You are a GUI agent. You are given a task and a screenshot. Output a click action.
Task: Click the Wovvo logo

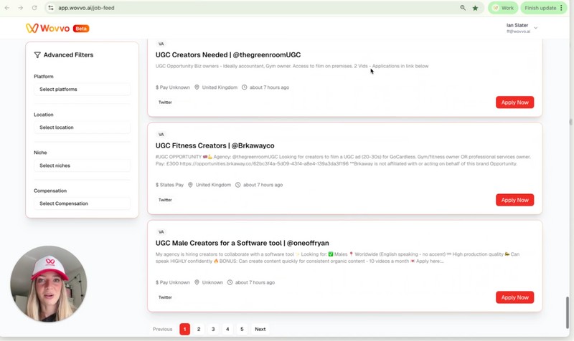coord(47,28)
